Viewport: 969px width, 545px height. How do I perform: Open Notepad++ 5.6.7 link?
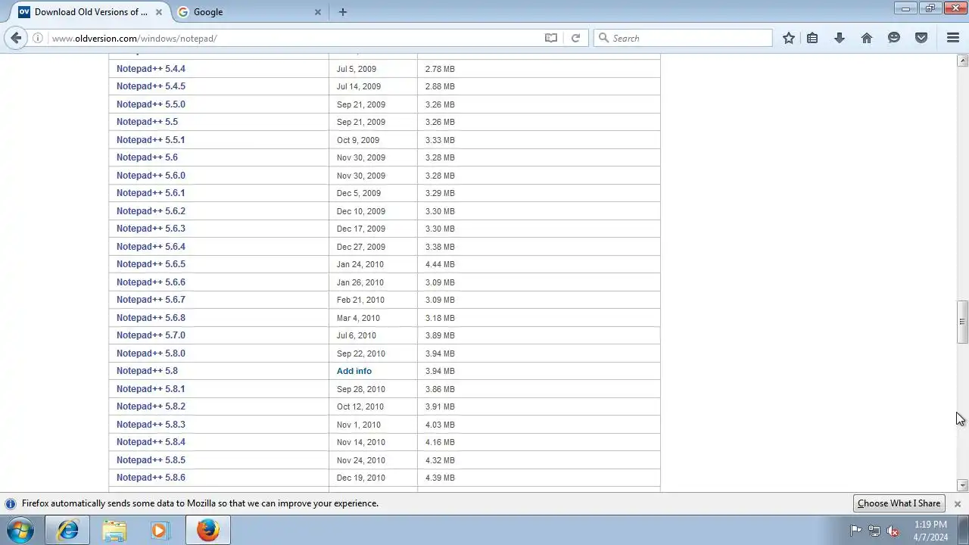click(x=151, y=300)
